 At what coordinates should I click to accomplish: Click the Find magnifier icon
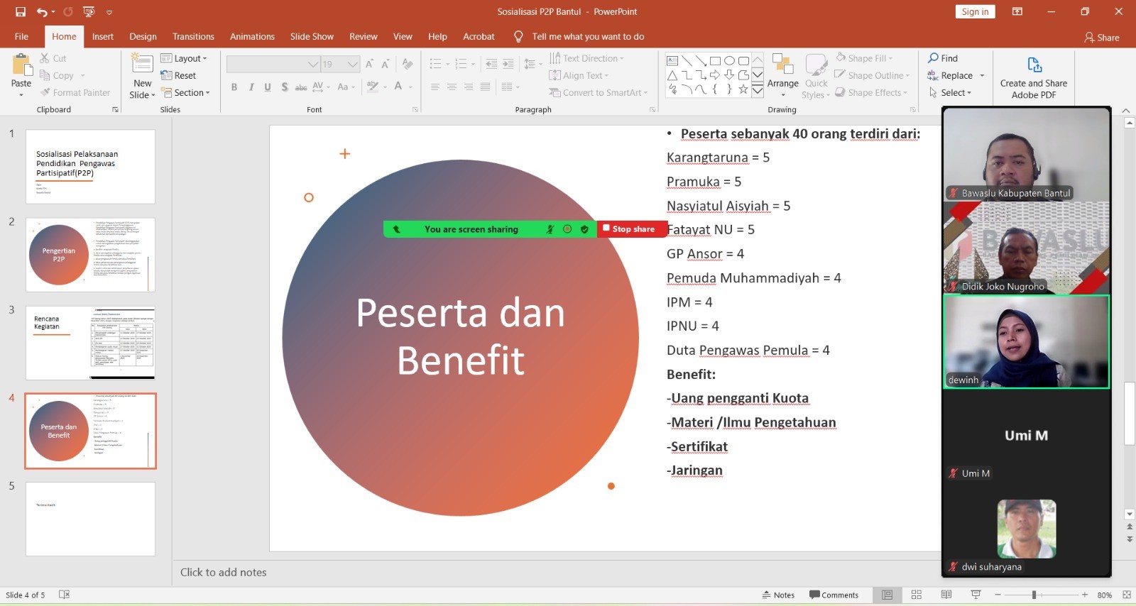934,58
